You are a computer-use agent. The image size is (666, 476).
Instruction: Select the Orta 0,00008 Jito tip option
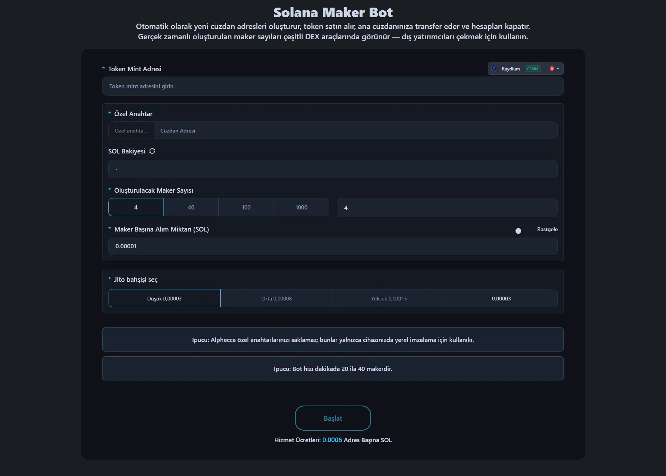[x=277, y=299]
